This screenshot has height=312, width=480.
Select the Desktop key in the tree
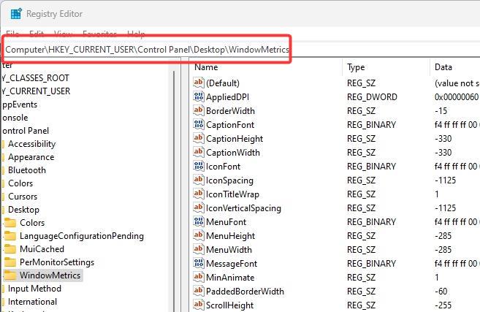(x=23, y=210)
